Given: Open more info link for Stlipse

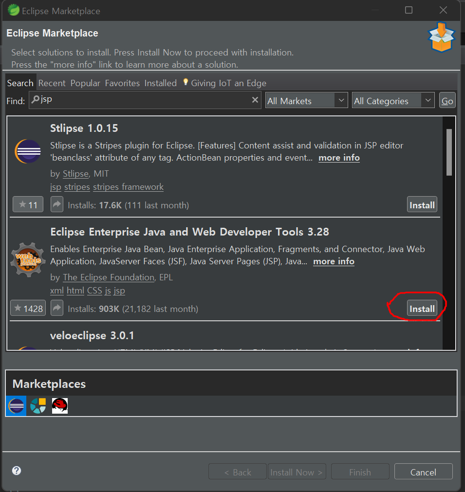Looking at the screenshot, I should (x=339, y=158).
